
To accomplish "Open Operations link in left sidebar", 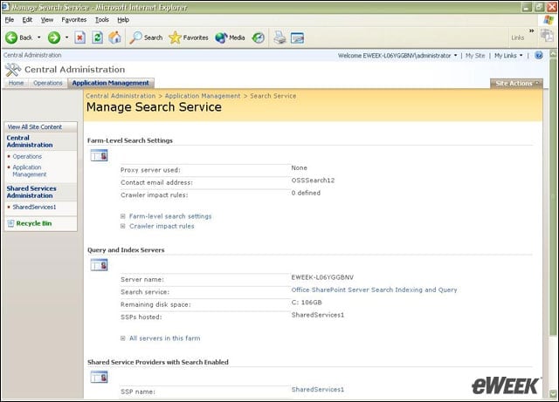I will pyautogui.click(x=27, y=156).
